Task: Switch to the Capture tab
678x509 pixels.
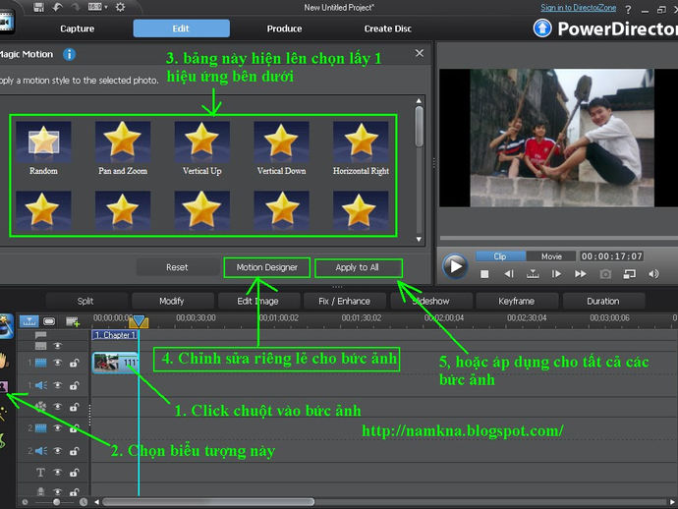Action: [x=77, y=28]
